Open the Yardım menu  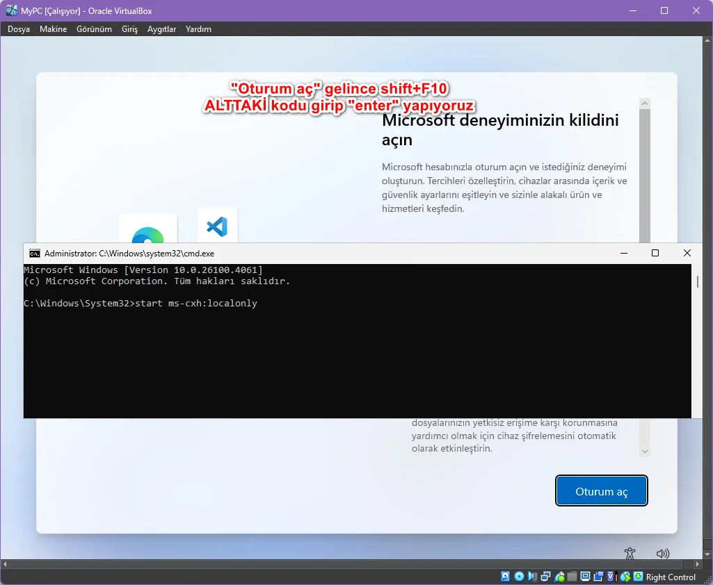tap(198, 29)
